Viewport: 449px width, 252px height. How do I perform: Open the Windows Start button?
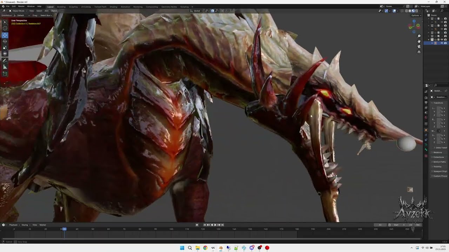[x=182, y=248]
